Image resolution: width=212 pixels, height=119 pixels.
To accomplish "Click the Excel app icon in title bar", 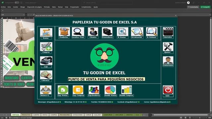I will (3, 3).
